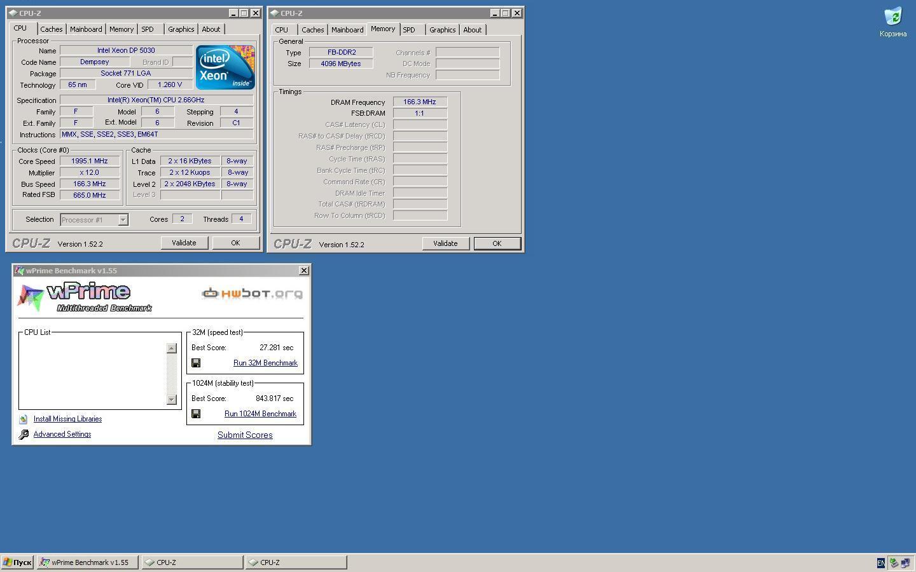Click the Level 2 cache 2 x 2048 KBytes field

[x=190, y=184]
